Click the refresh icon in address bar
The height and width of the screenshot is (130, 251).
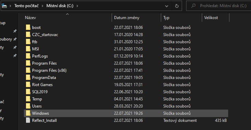177,6
